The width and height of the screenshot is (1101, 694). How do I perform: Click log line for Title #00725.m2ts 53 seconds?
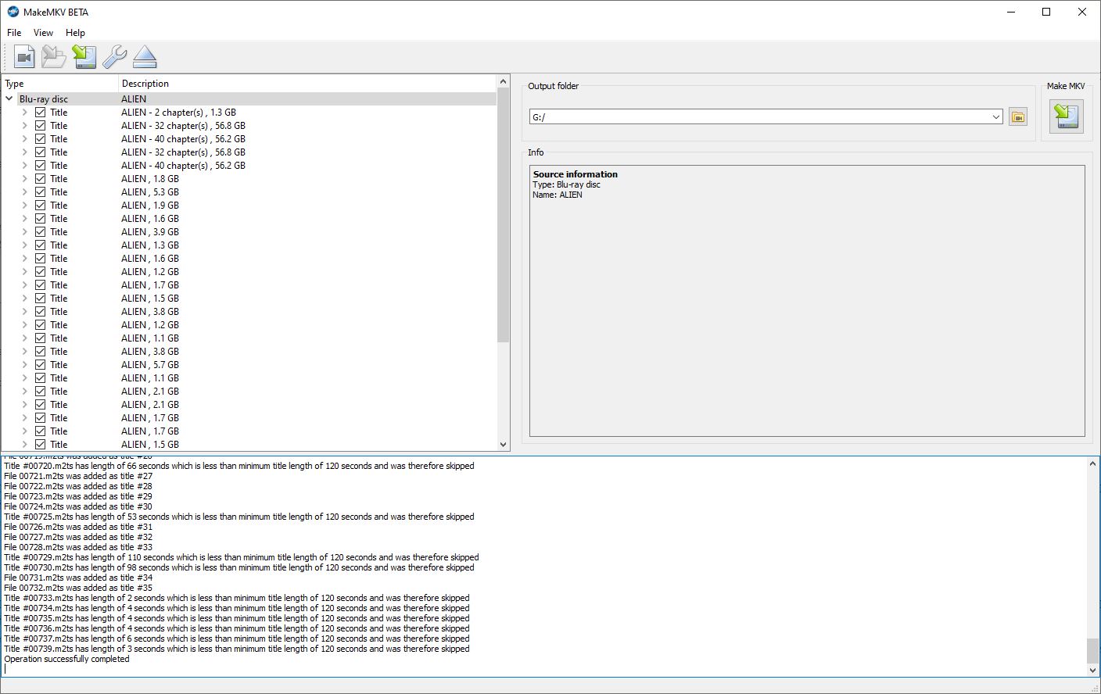click(239, 517)
